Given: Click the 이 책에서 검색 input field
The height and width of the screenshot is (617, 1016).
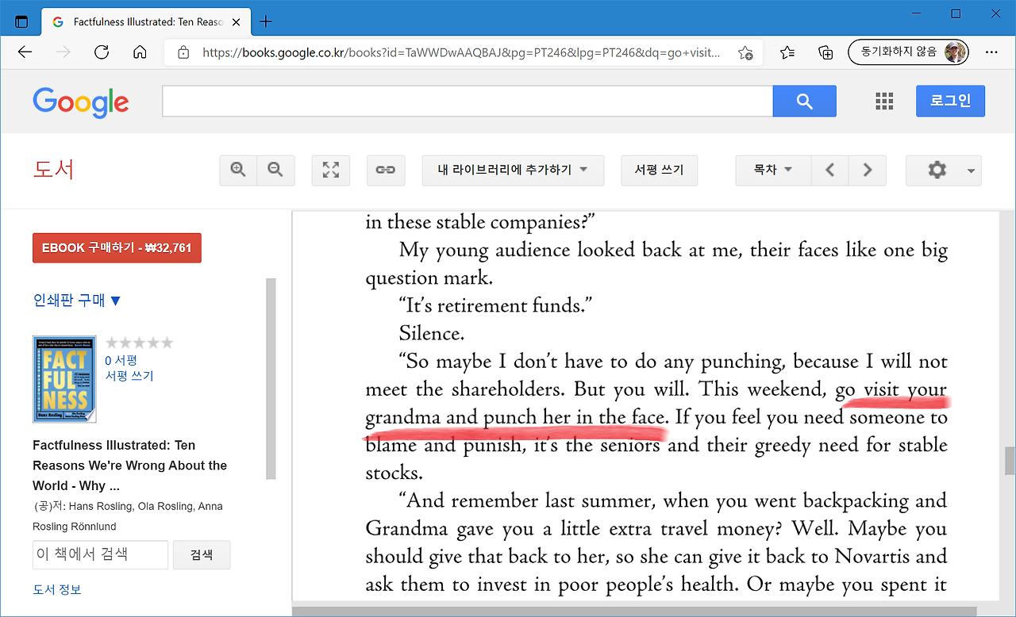Looking at the screenshot, I should [x=100, y=554].
